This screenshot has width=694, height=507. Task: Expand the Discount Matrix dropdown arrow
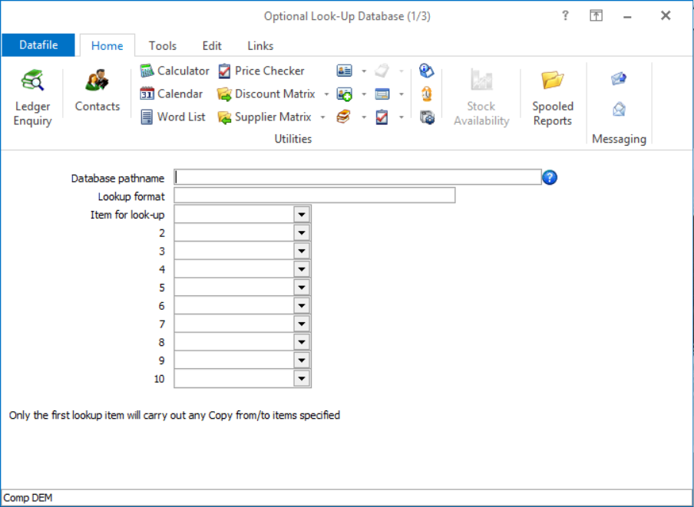tap(326, 94)
